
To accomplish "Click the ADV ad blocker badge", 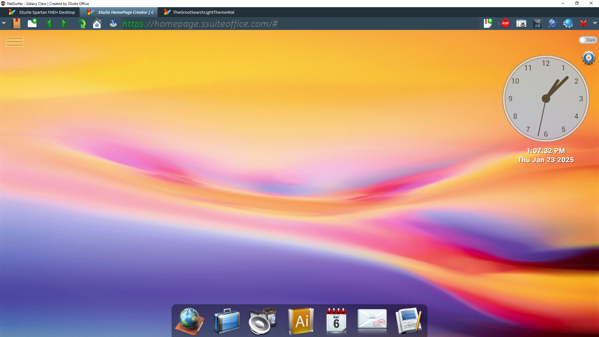I will point(505,23).
